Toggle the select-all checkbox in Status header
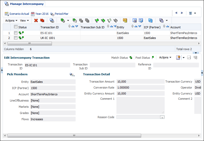204x141 pixels. pyautogui.click(x=16, y=27)
